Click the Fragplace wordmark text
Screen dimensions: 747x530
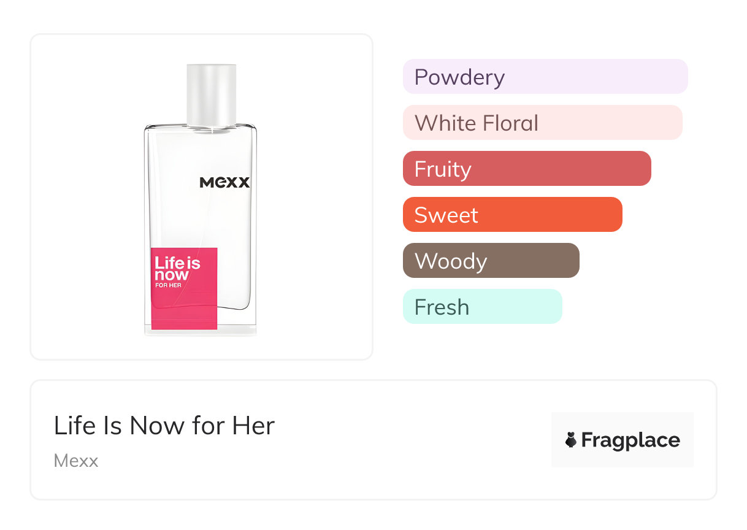630,440
